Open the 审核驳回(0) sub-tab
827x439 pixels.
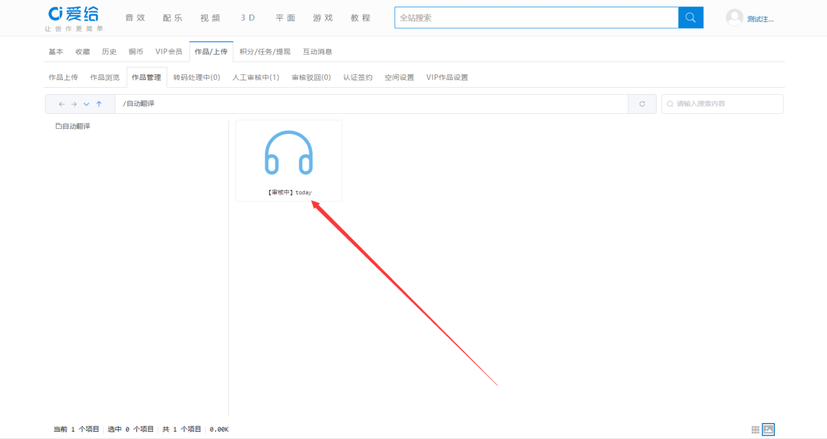312,77
